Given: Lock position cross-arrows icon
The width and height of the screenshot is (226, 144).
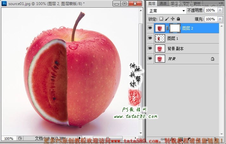Looking at the screenshot, I should [172, 19].
